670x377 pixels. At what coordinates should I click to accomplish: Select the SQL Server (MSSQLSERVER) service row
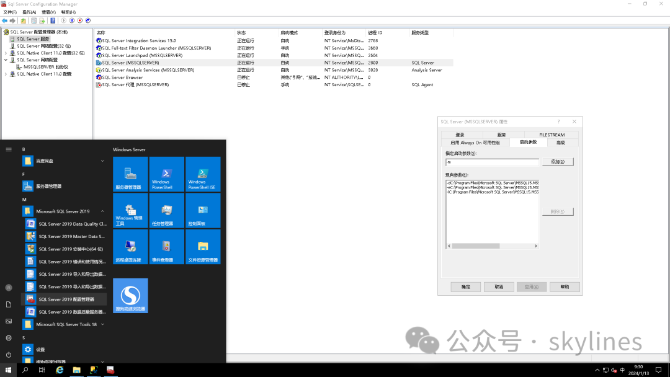(274, 63)
